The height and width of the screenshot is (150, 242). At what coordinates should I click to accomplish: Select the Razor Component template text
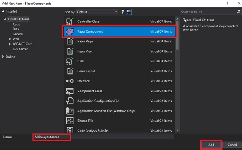(90, 31)
